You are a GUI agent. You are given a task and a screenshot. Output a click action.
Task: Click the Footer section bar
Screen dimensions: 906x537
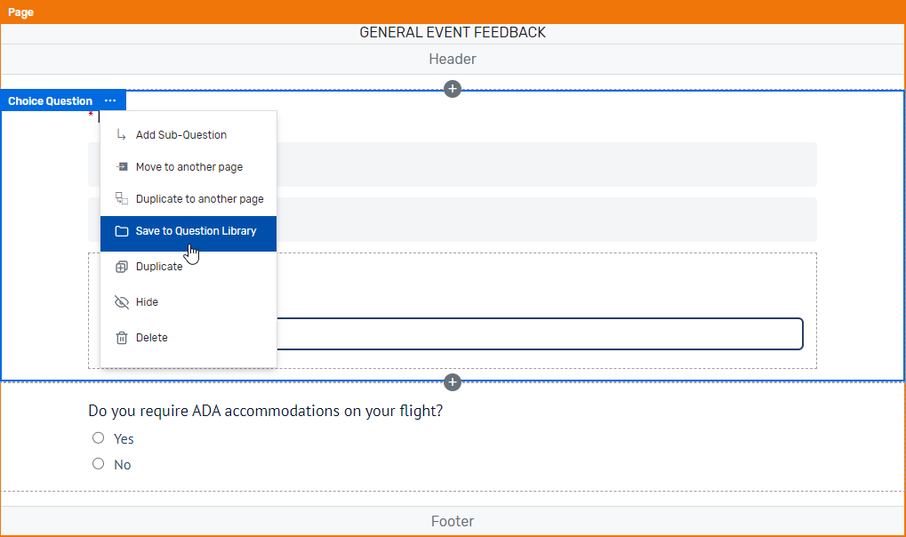[453, 521]
